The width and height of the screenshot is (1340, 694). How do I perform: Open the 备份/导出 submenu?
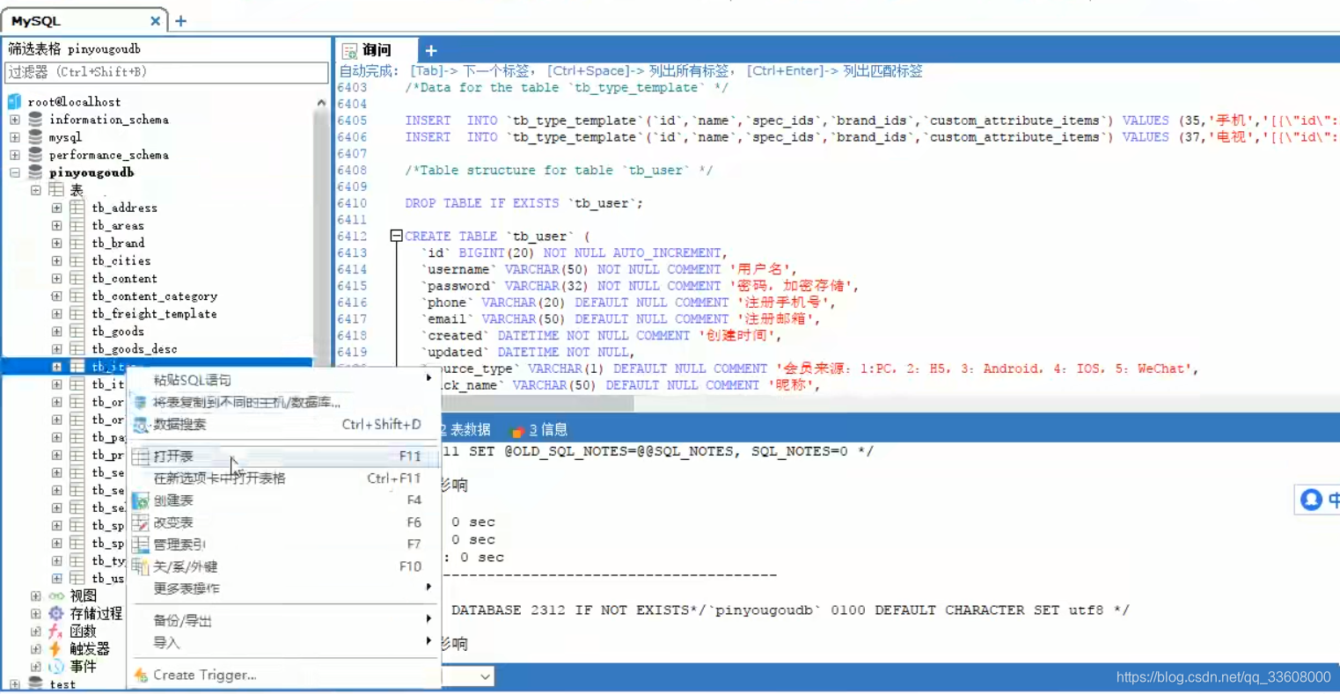[283, 621]
